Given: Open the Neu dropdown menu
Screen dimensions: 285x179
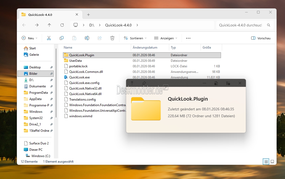Looking at the screenshot, I should pyautogui.click(x=30, y=38).
